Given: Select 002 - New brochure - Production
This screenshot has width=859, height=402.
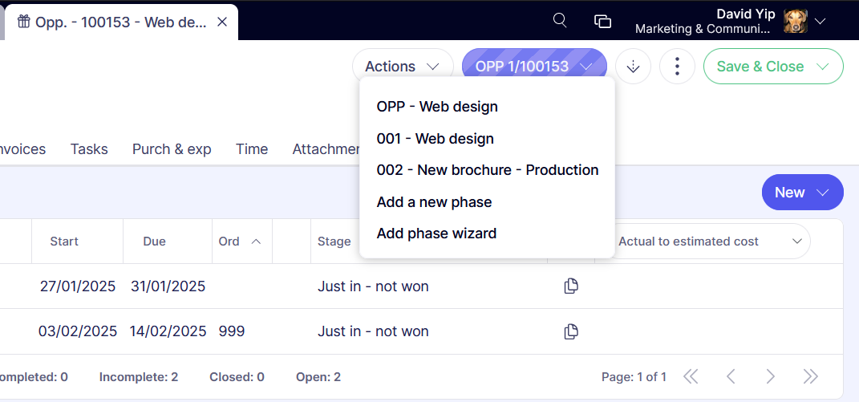Looking at the screenshot, I should pos(487,170).
